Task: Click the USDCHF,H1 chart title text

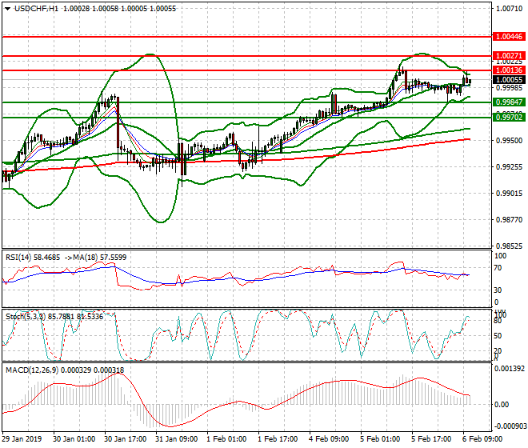Action: tap(36, 9)
